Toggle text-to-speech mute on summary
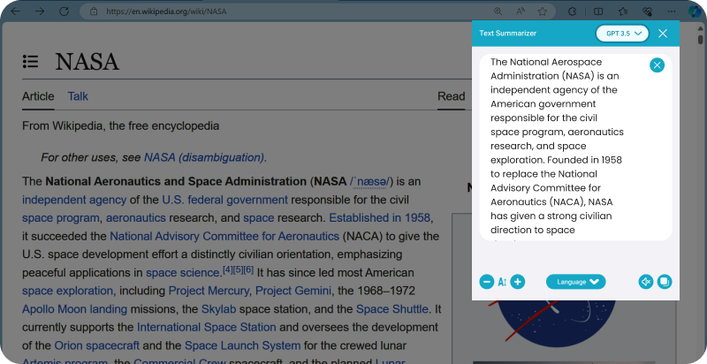Screen dimensions: 707x364 [x=646, y=282]
